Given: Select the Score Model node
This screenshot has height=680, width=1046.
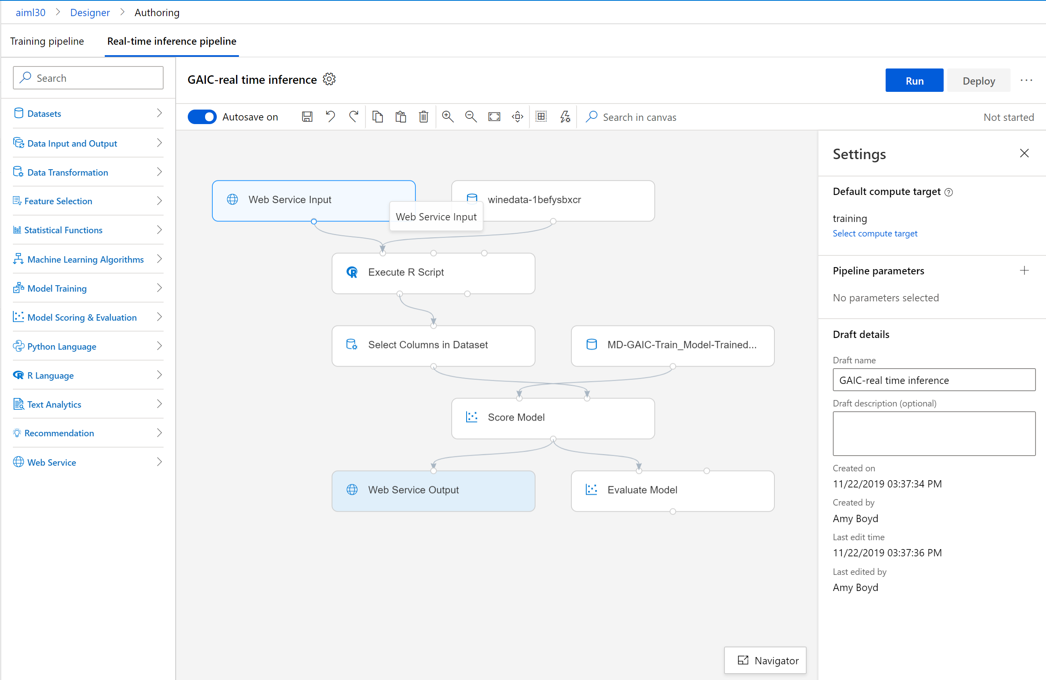Looking at the screenshot, I should pos(552,417).
